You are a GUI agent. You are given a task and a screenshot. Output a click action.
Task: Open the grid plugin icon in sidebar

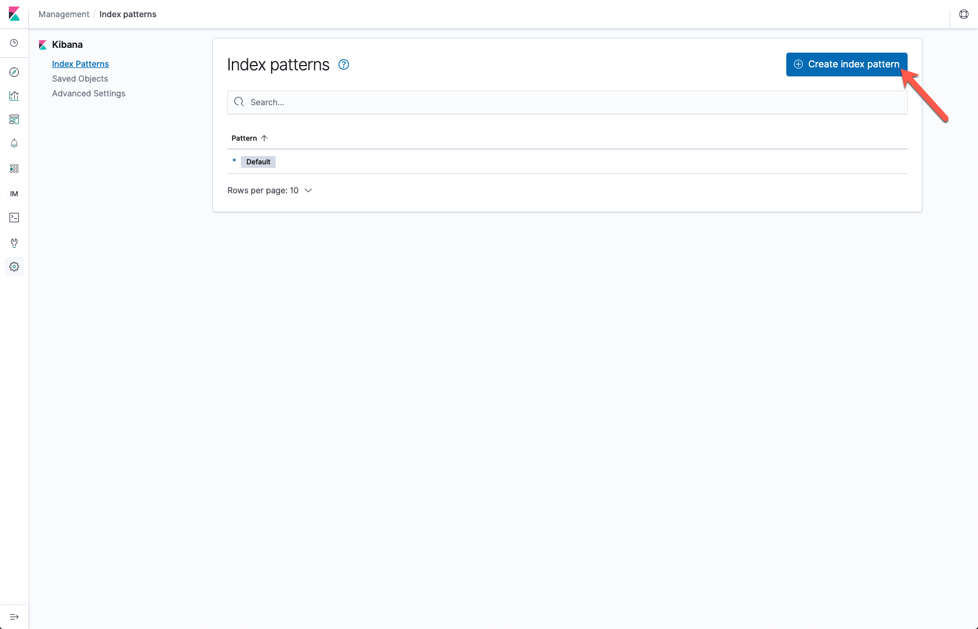14,168
